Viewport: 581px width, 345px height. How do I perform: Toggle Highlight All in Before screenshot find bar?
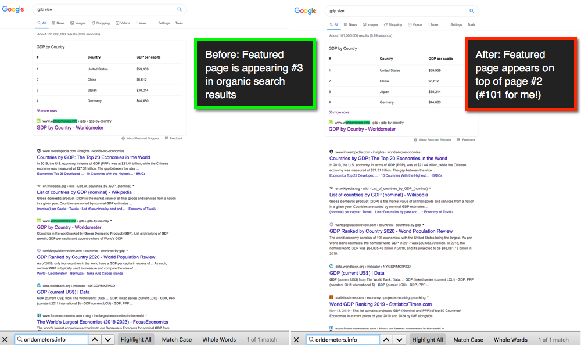pos(136,339)
